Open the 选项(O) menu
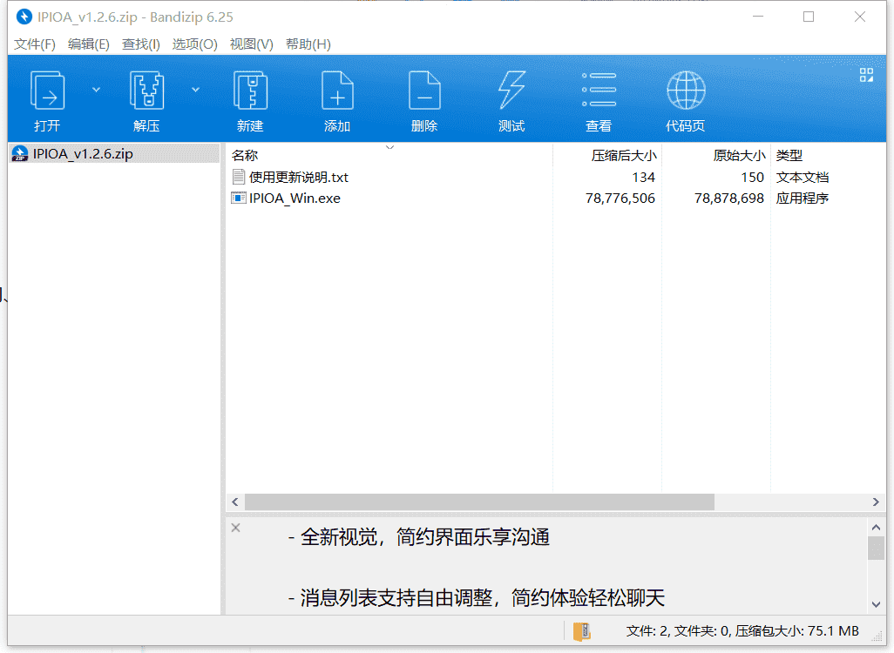This screenshot has width=894, height=653. 195,44
